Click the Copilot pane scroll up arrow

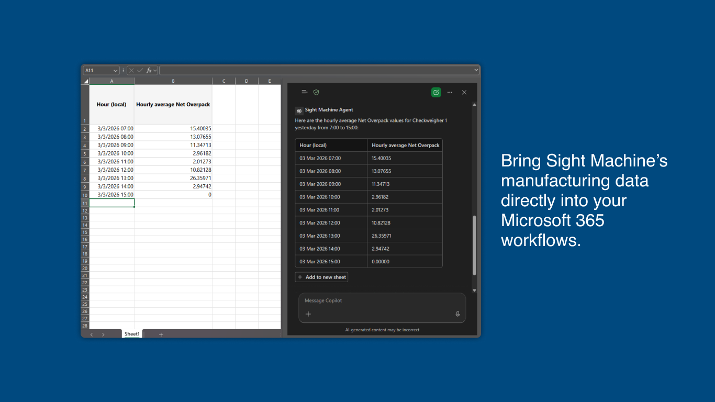point(475,105)
